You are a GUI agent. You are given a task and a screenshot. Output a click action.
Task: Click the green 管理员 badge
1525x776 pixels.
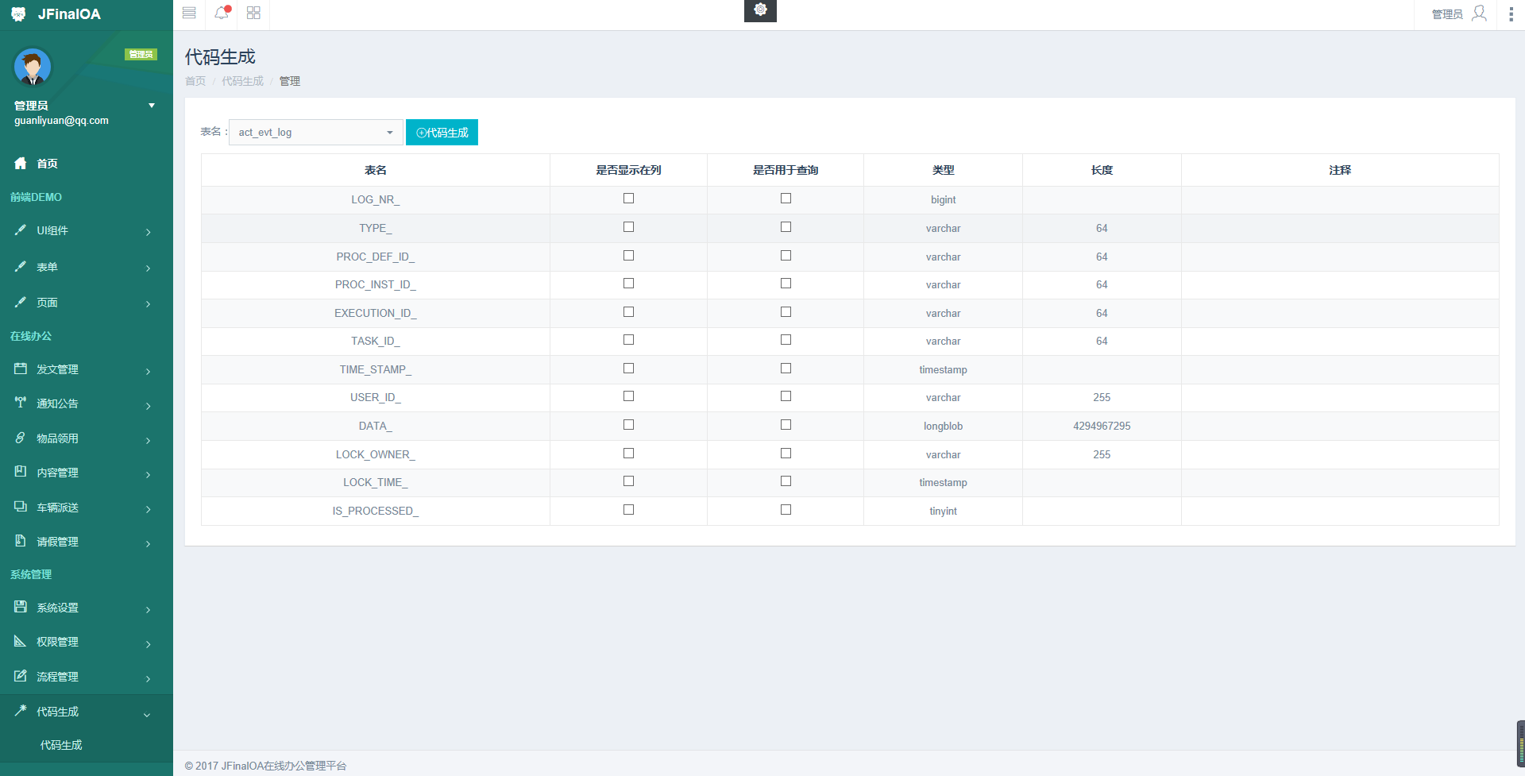click(141, 54)
